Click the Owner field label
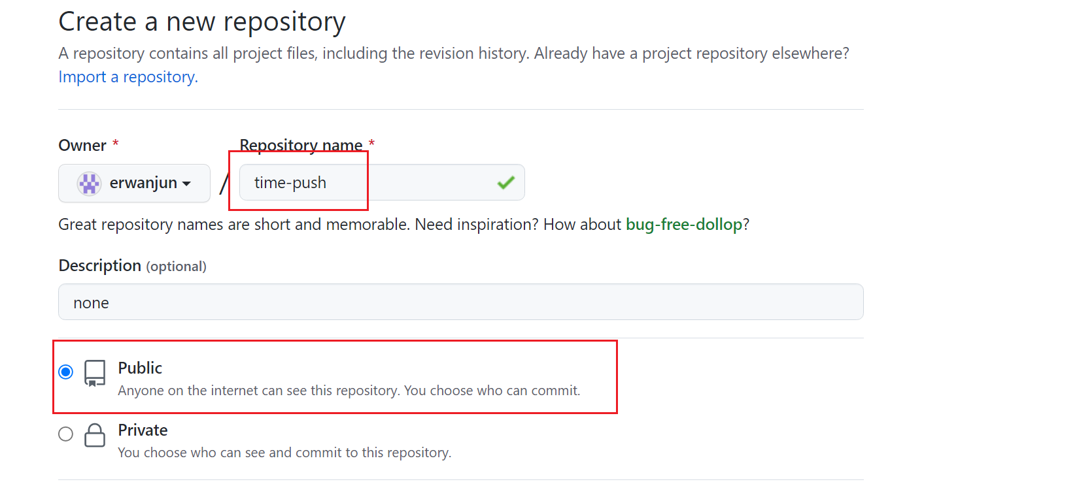This screenshot has width=1077, height=484. [x=82, y=145]
